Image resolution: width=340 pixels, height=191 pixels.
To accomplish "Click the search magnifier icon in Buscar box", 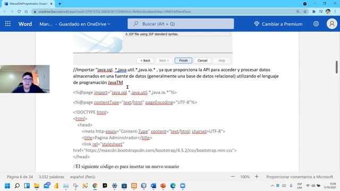I will point(136,23).
